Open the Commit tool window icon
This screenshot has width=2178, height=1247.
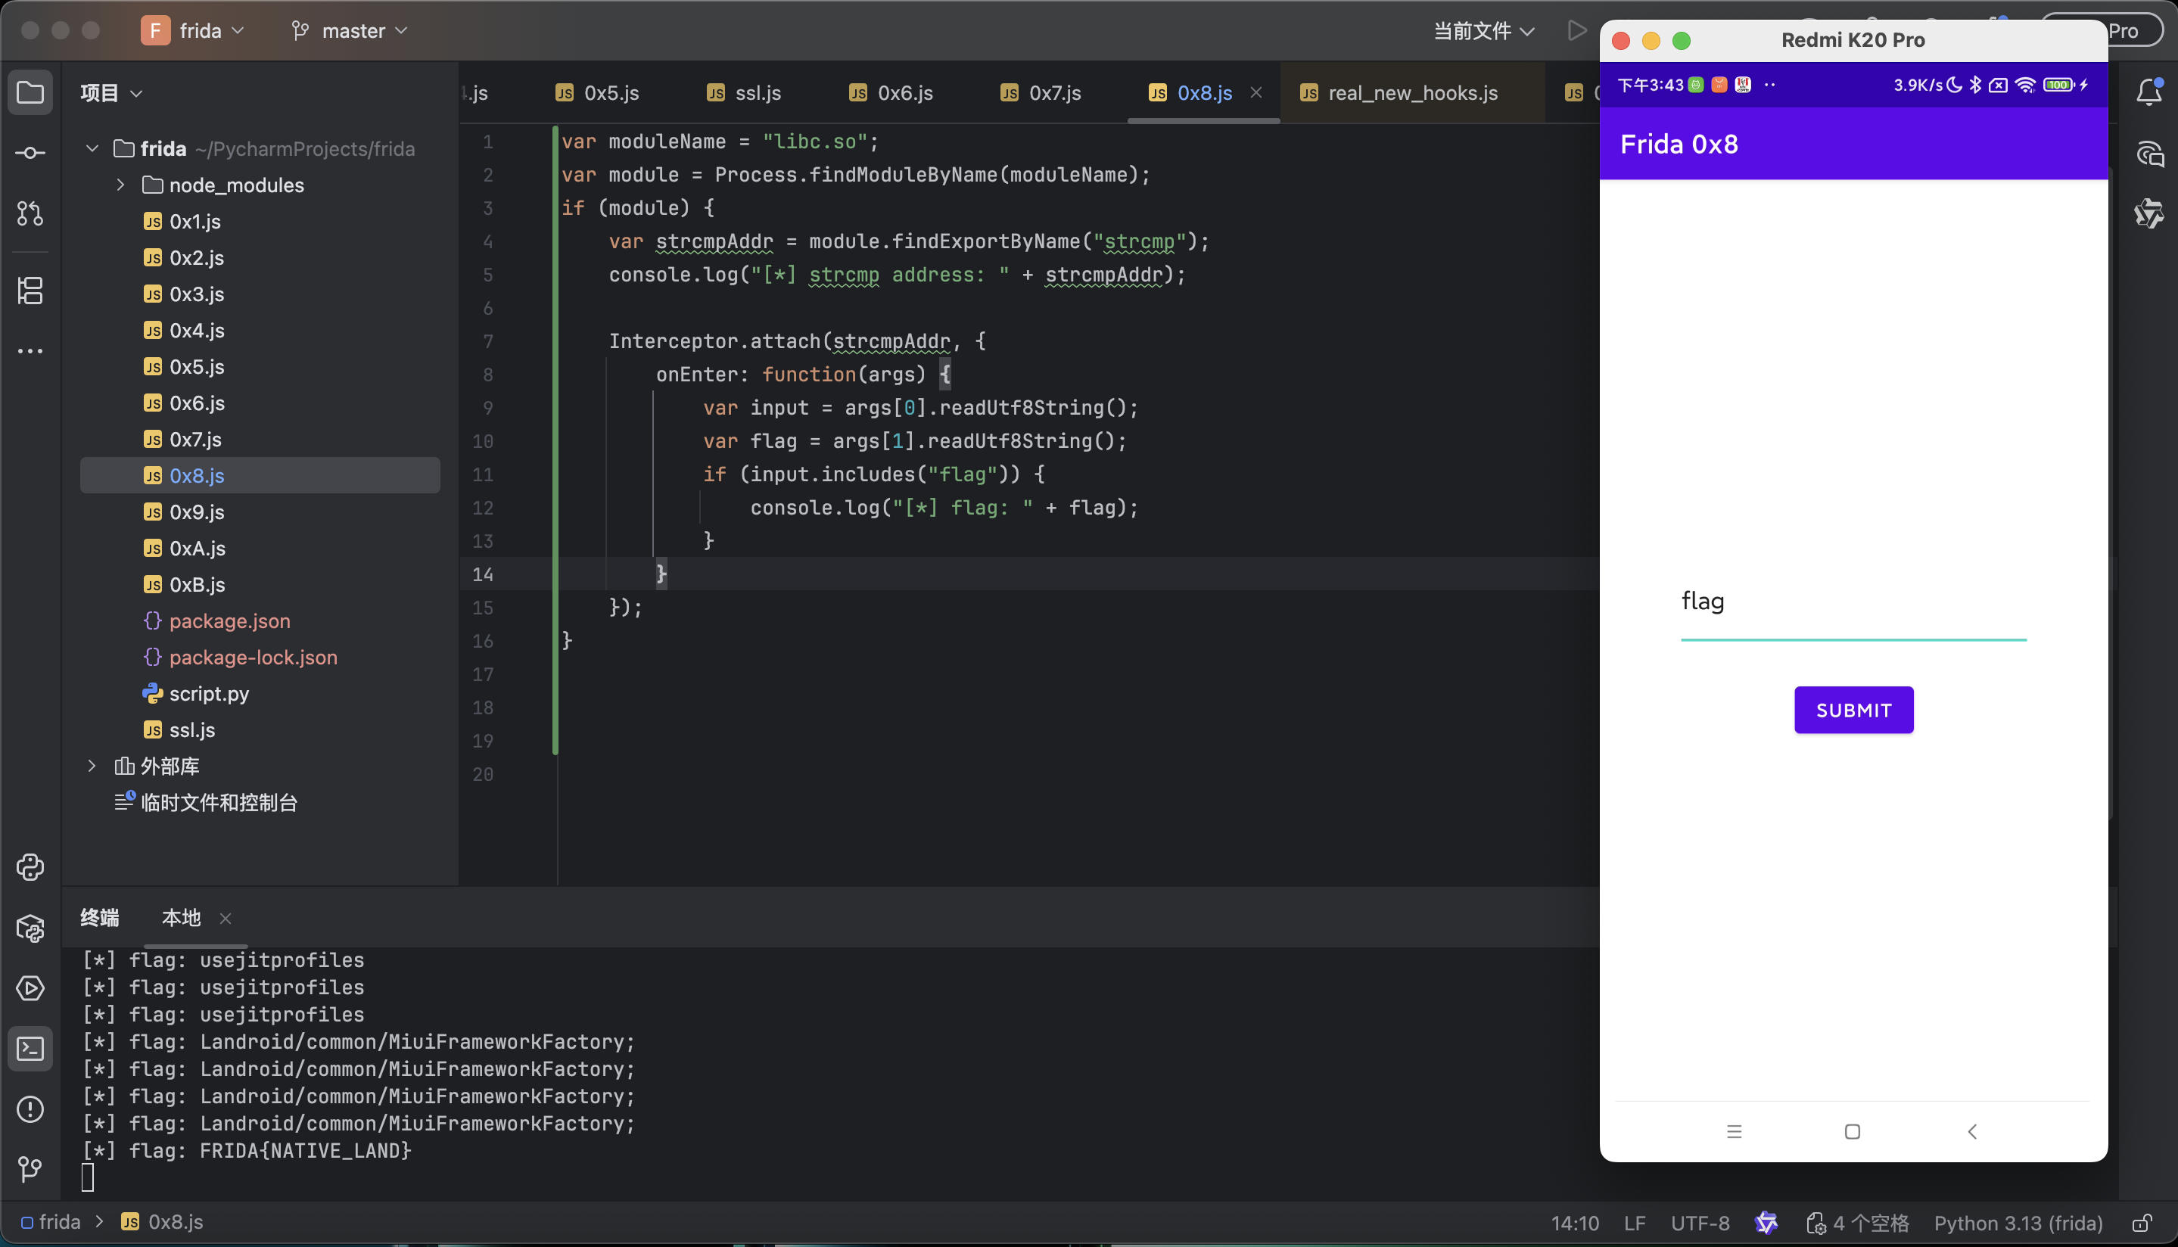pos(30,154)
